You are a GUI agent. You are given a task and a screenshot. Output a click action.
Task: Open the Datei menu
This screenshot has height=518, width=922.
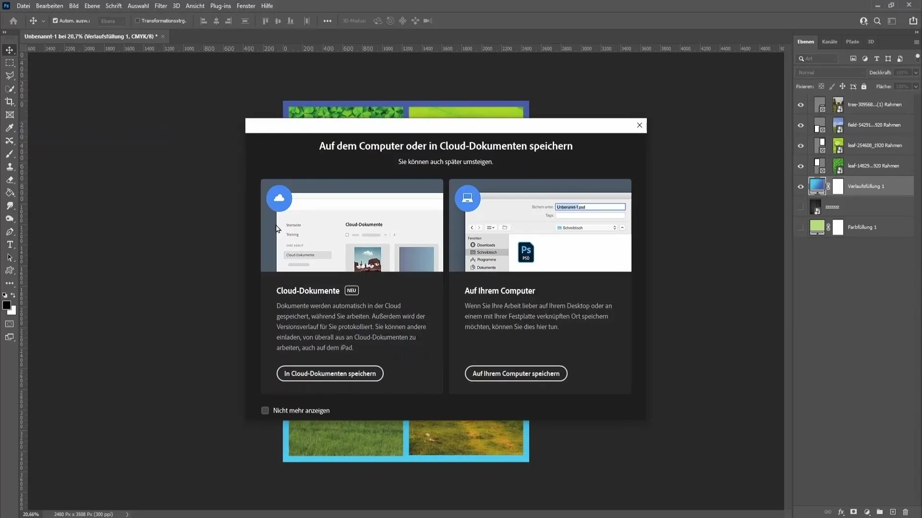[x=23, y=6]
